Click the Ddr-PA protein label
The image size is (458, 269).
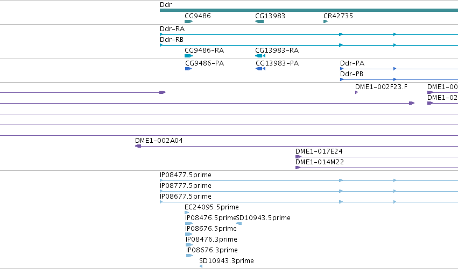tap(353, 63)
